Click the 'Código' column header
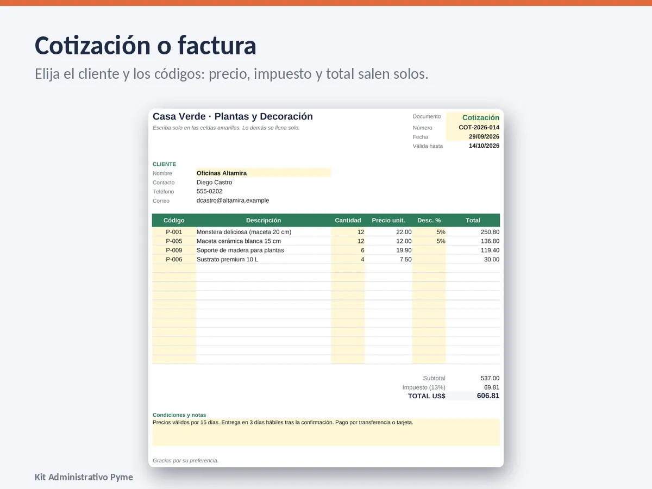 pos(174,221)
